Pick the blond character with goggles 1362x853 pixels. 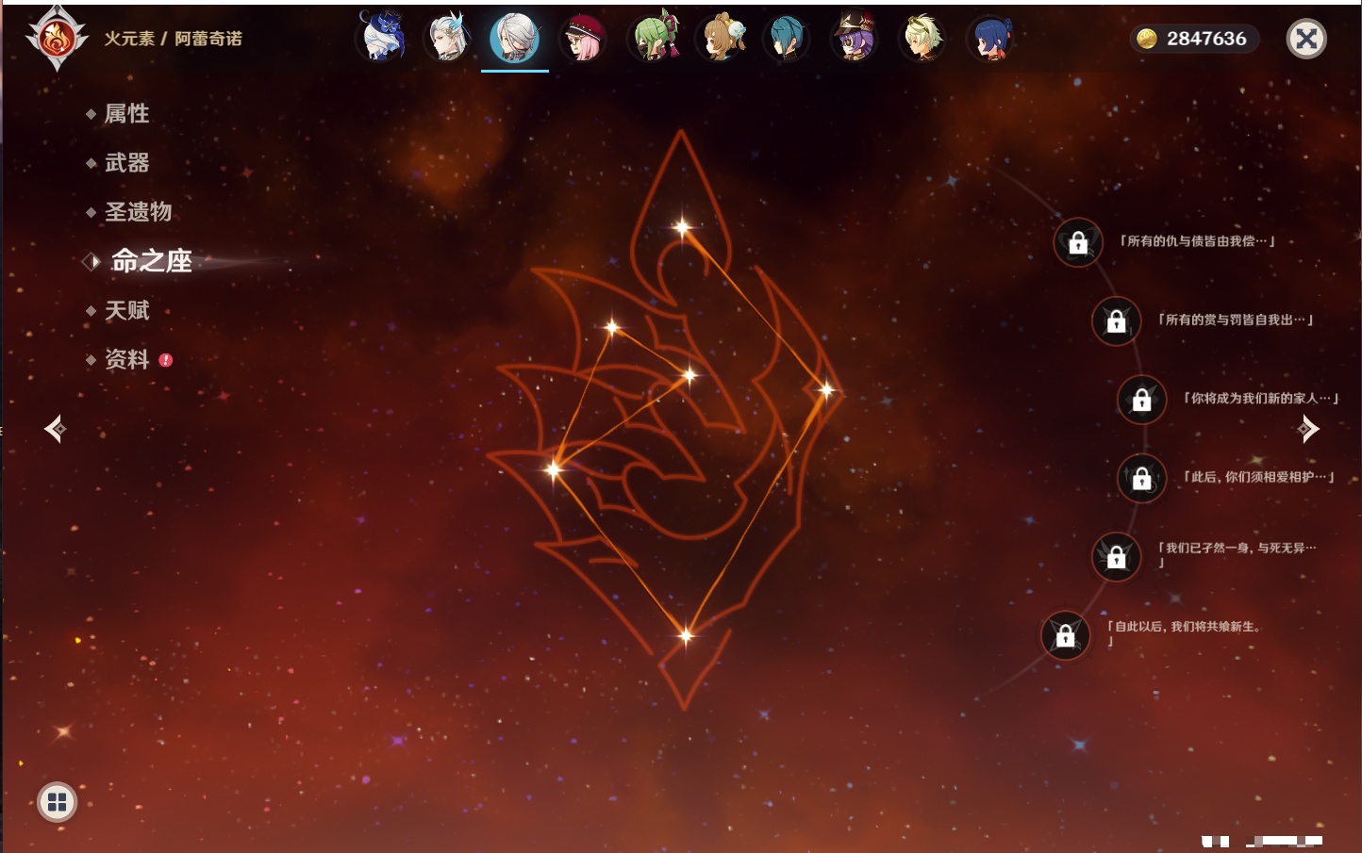point(922,38)
